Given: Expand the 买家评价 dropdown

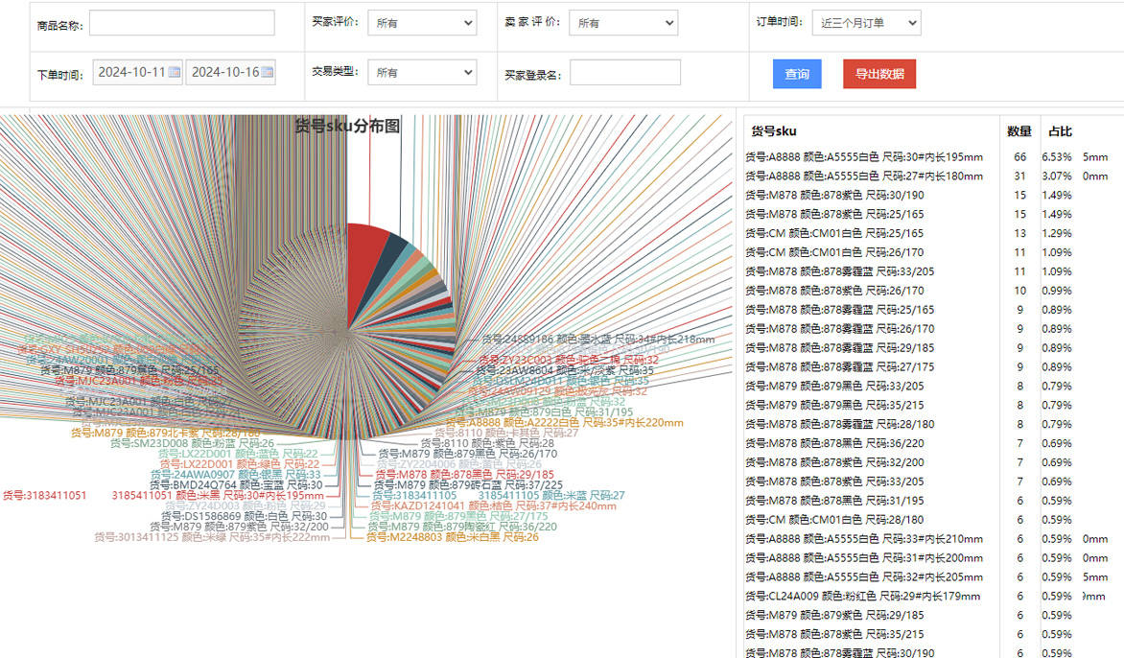Looking at the screenshot, I should [422, 23].
